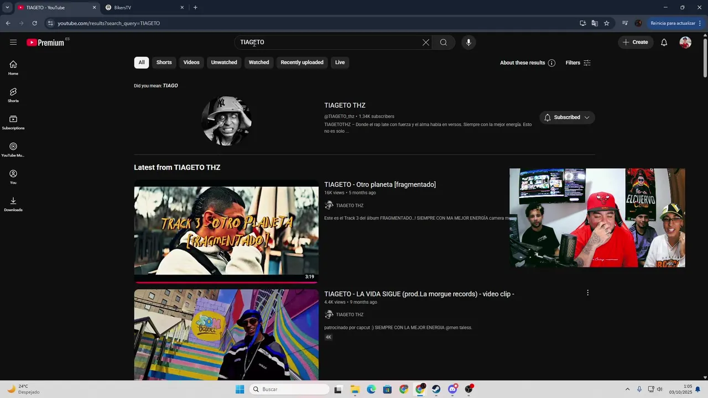The image size is (708, 398).
Task: Open File Explorer from the taskbar
Action: click(355, 389)
